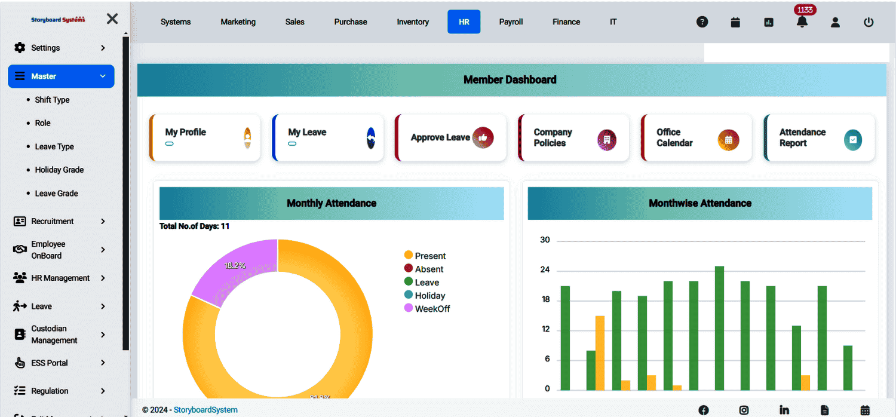The width and height of the screenshot is (896, 417).
Task: Click the Attendance Report checkmark icon
Action: point(852,139)
